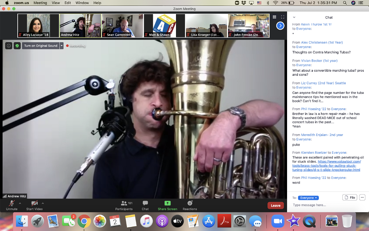The image size is (369, 231).
Task: Turn on Original Sound
Action: (x=41, y=46)
